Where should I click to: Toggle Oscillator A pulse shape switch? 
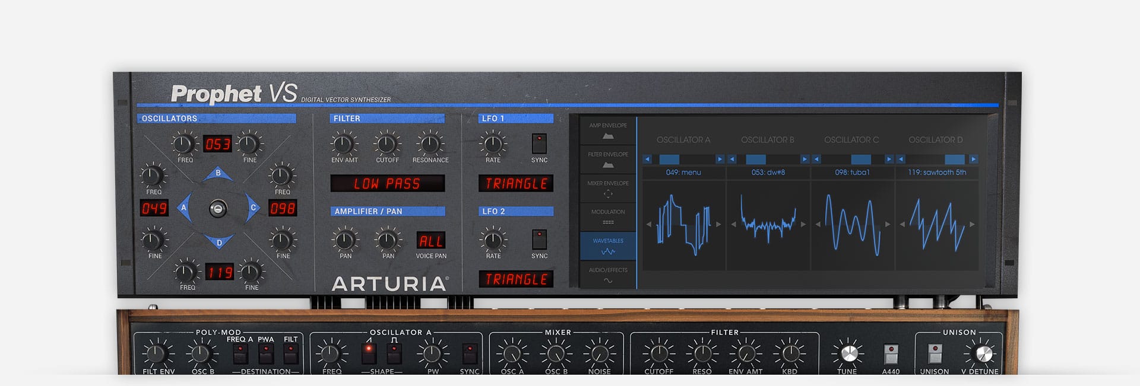tap(394, 353)
